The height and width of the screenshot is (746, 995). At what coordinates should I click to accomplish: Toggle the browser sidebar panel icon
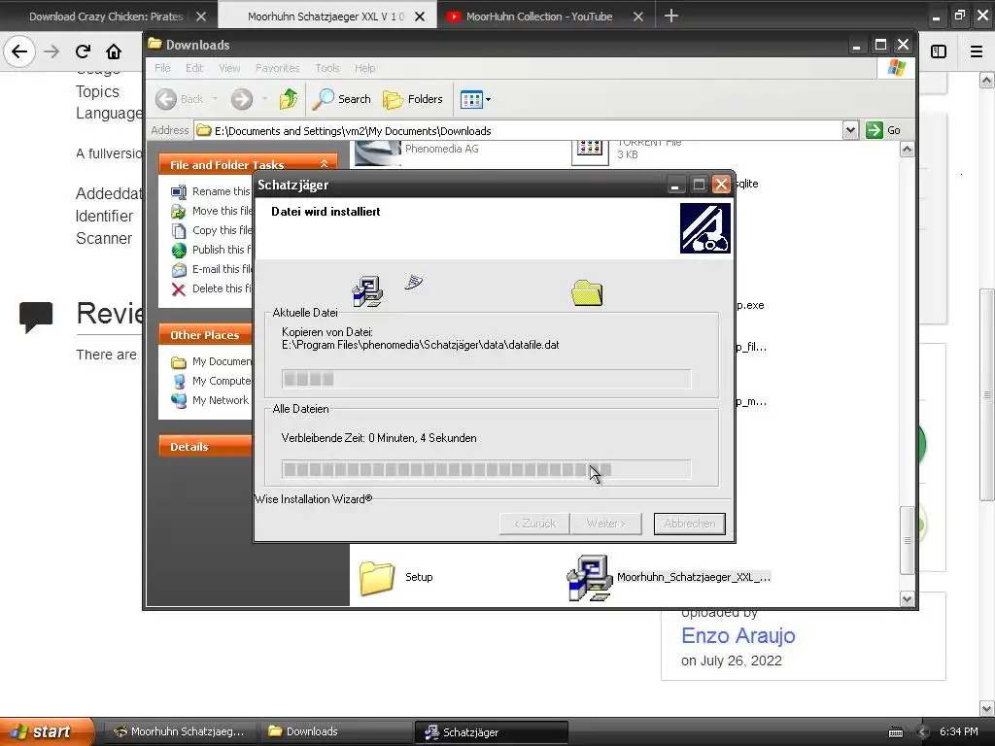click(x=939, y=51)
